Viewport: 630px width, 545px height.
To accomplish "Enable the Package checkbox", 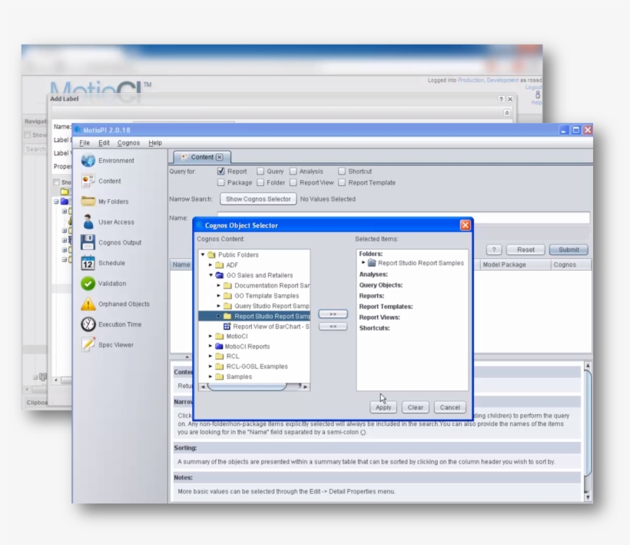I will pyautogui.click(x=221, y=182).
